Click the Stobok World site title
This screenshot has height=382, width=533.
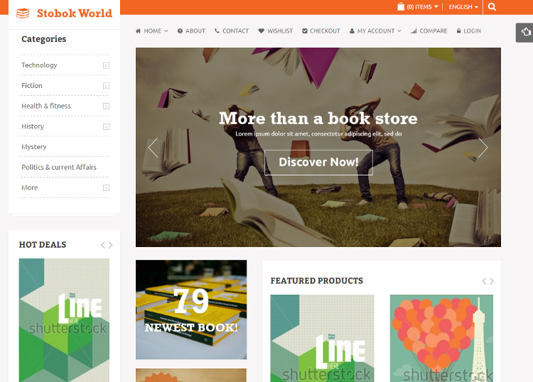coord(75,13)
